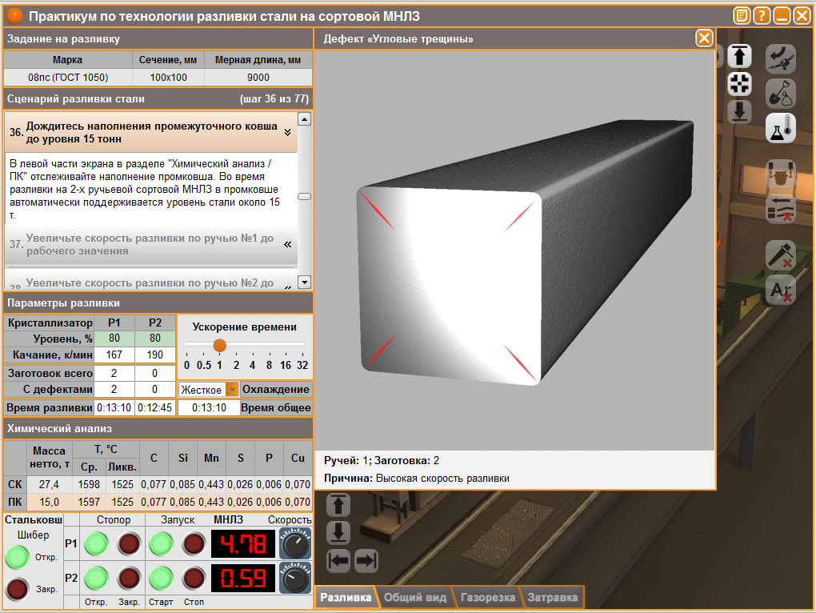This screenshot has height=613, width=816.
Task: Collapse step 36 with the down chevron
Action: click(288, 133)
